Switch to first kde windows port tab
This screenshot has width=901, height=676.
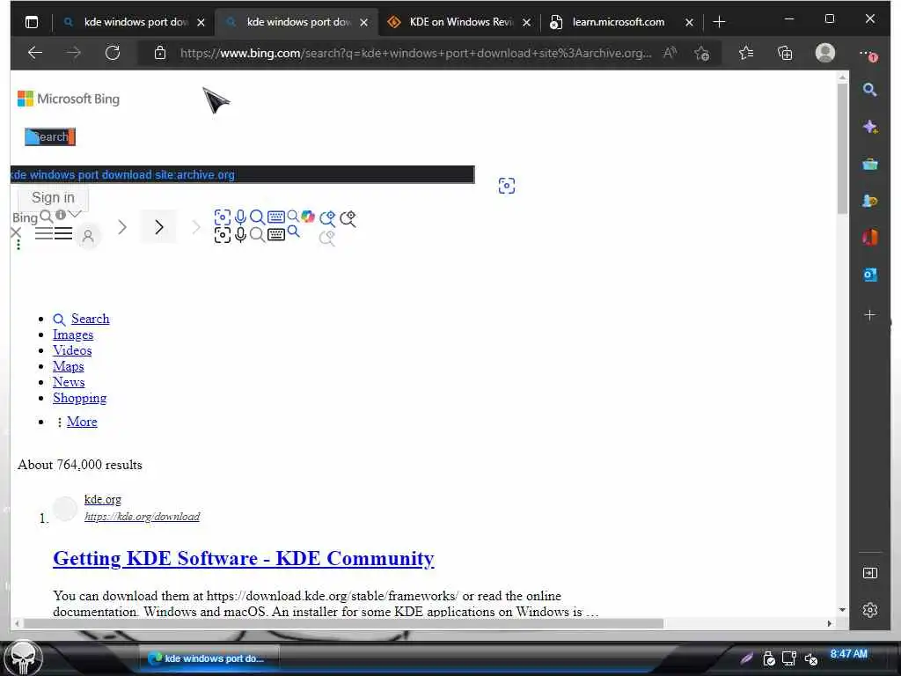point(136,22)
